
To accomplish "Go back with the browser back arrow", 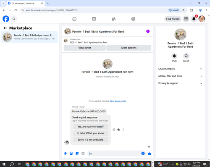I will coord(4,10).
